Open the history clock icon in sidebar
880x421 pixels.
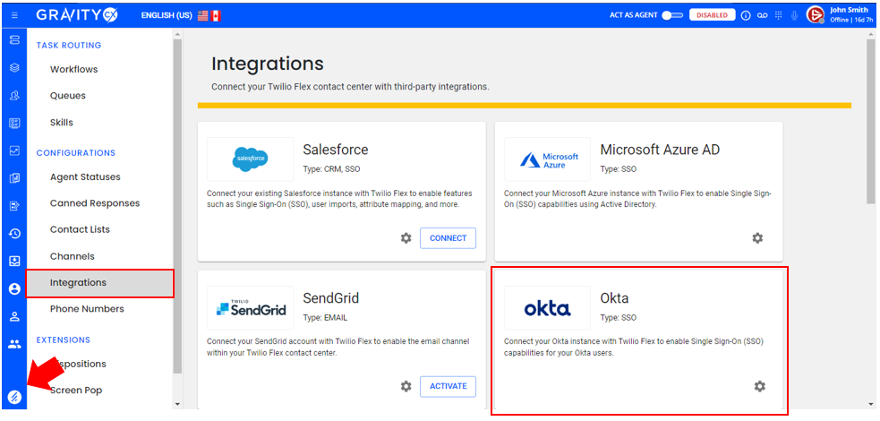(14, 234)
